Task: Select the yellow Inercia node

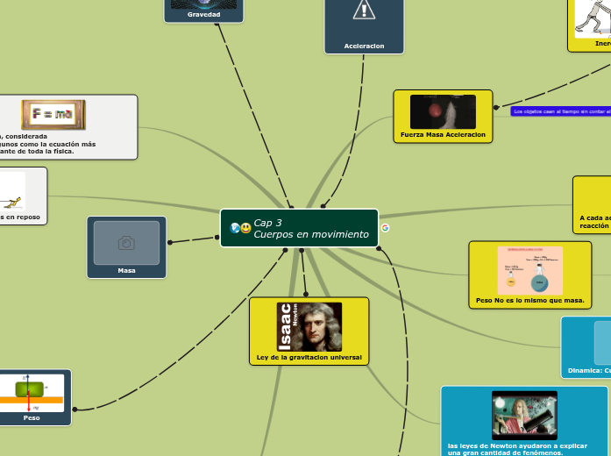Action: [592, 26]
